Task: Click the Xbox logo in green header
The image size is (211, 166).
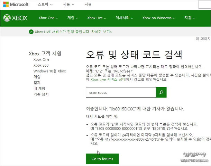Action: pos(16,18)
